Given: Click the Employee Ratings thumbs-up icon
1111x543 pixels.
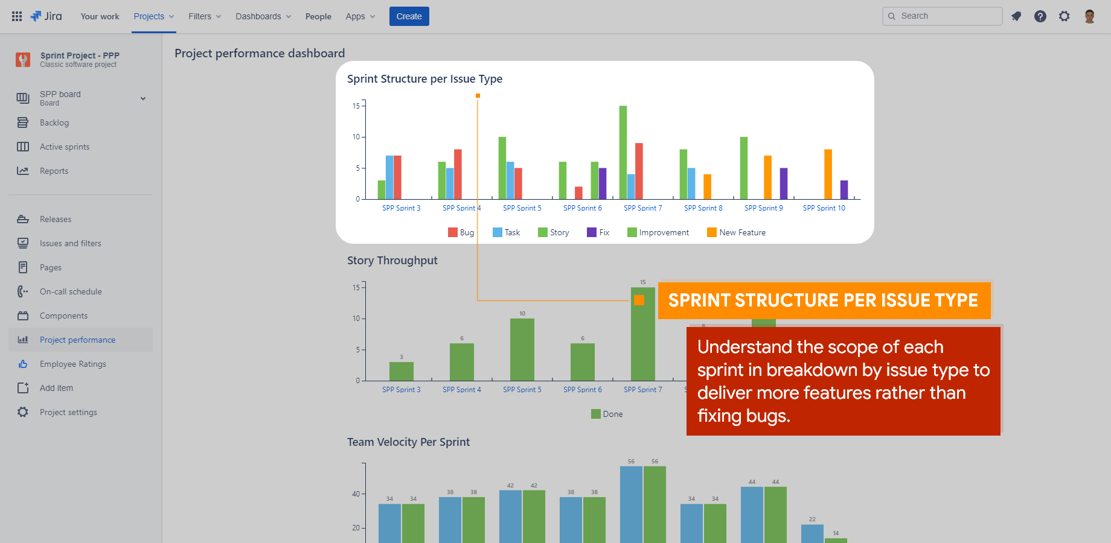Looking at the screenshot, I should [23, 364].
